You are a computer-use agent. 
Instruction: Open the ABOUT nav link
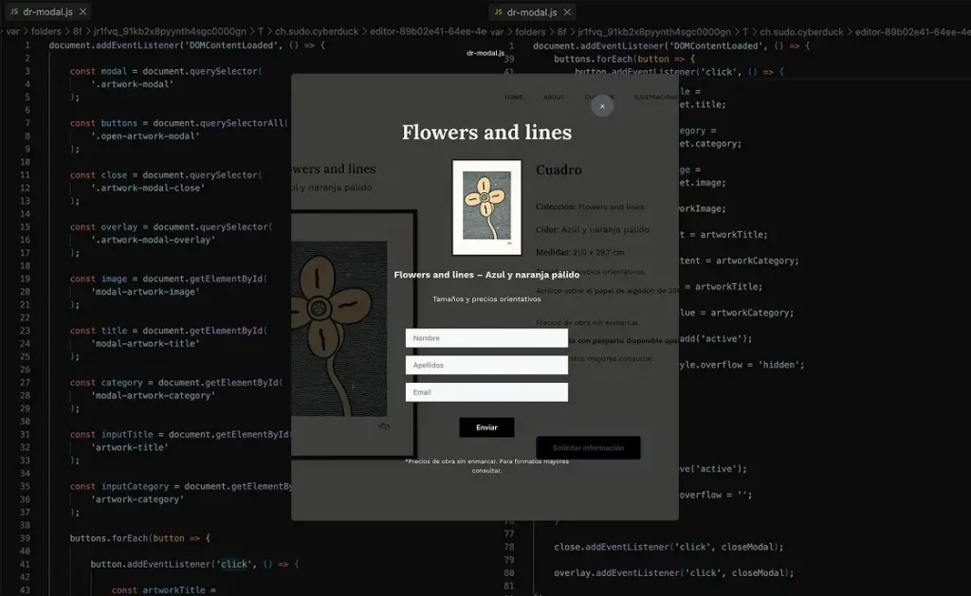(554, 98)
